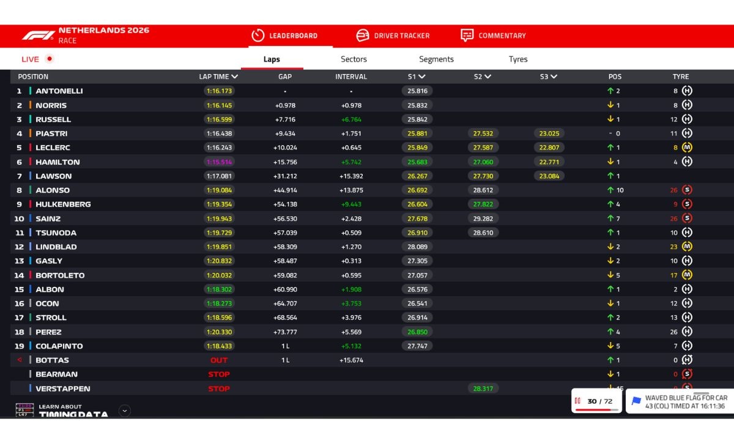Screen dimensions: 734x446
Task: Open the S2 column dropdown
Action: tap(488, 77)
